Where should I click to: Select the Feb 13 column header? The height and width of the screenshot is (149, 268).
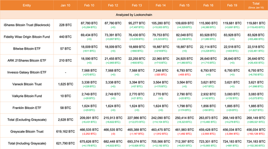click(137, 5)
